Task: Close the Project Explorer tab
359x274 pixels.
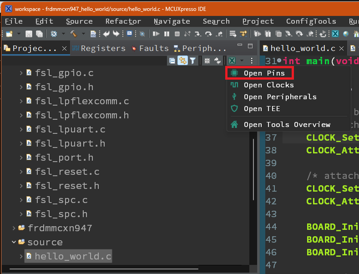Action: (64, 49)
